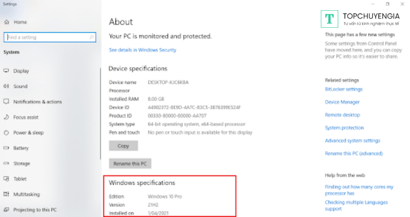The width and height of the screenshot is (410, 217).
Task: Open the Device Manager link
Action: click(x=342, y=102)
